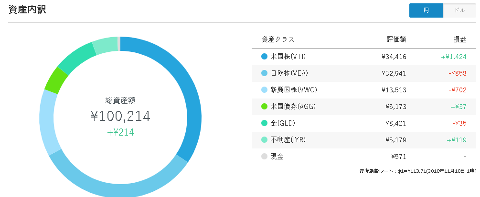This screenshot has height=197, width=480.
Task: Click the 損益 column header
Action: (x=460, y=39)
